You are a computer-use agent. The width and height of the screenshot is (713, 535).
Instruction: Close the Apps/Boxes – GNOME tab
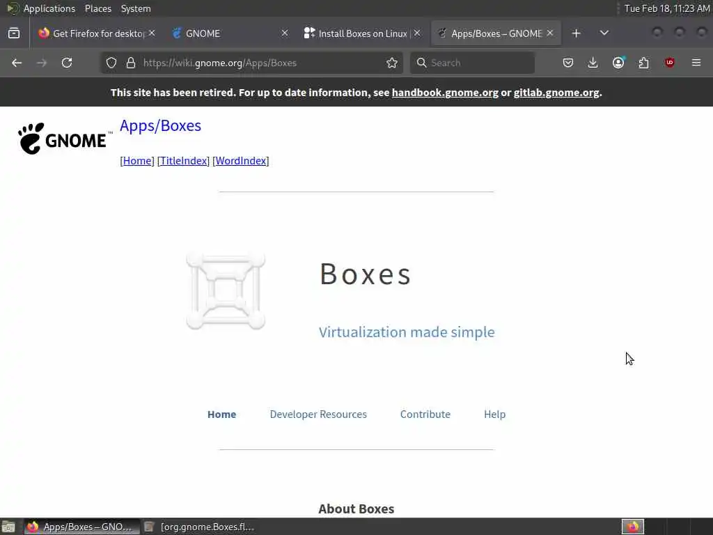tap(550, 33)
